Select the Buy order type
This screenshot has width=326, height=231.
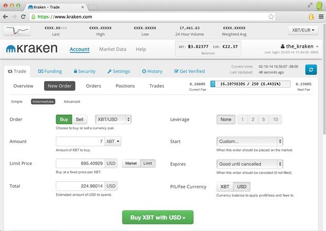64,119
